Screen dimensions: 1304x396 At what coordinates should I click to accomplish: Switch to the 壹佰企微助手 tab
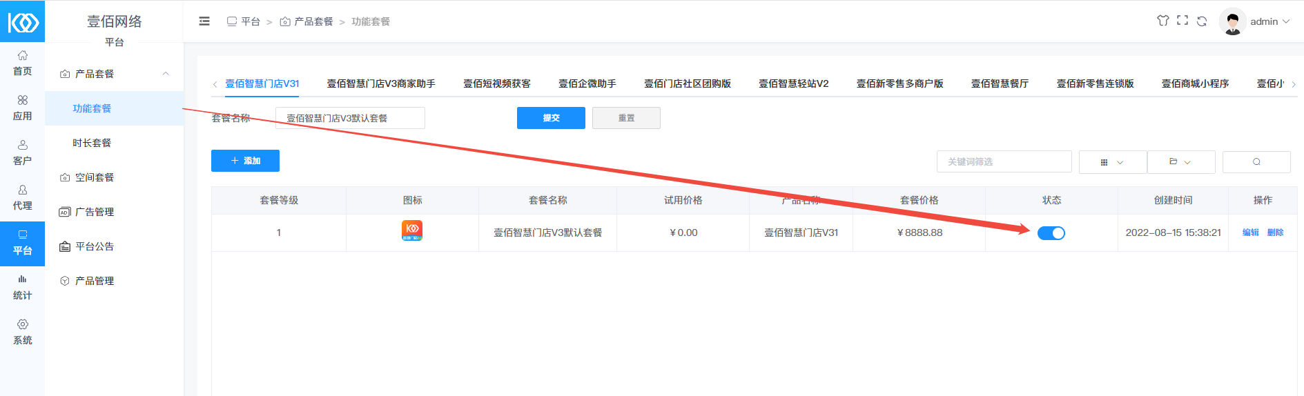pyautogui.click(x=587, y=83)
